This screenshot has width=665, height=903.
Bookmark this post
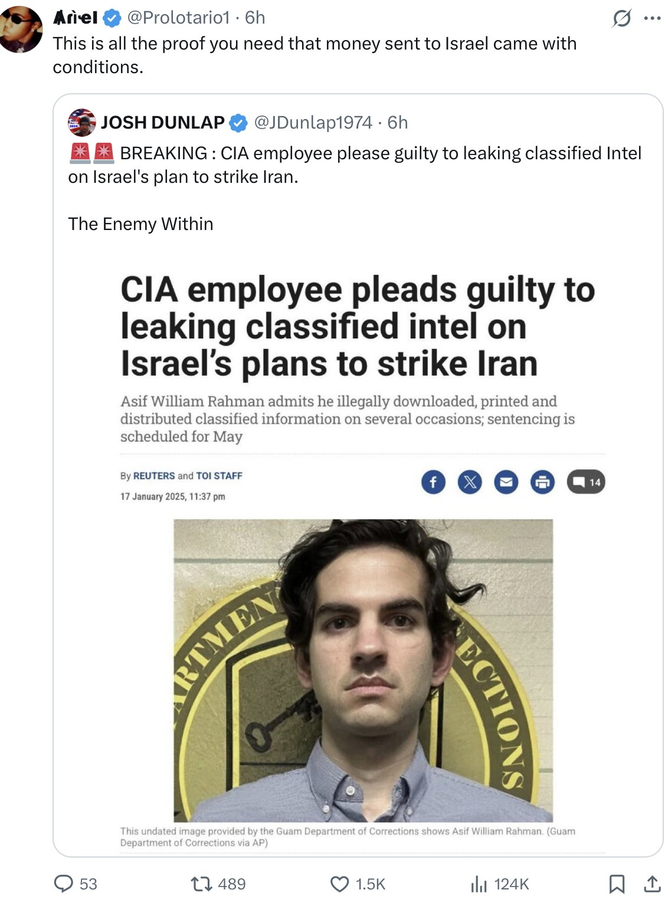(x=617, y=883)
